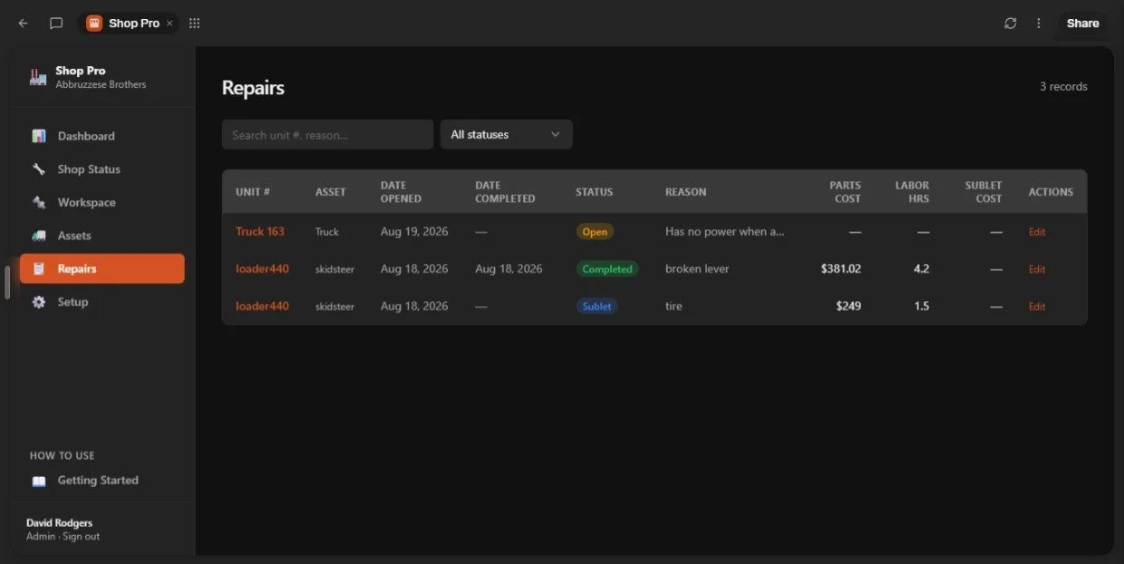Click the Setup gear icon
The image size is (1124, 564).
click(39, 302)
